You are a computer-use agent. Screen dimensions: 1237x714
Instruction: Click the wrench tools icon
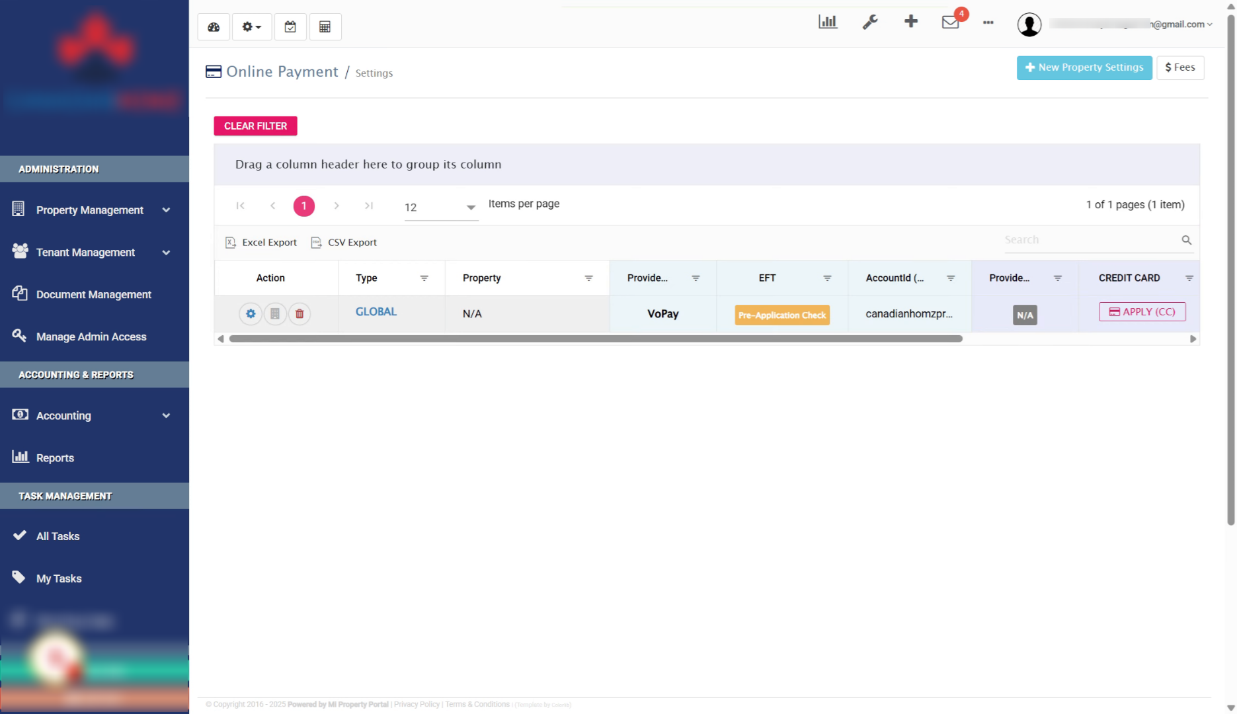click(869, 22)
